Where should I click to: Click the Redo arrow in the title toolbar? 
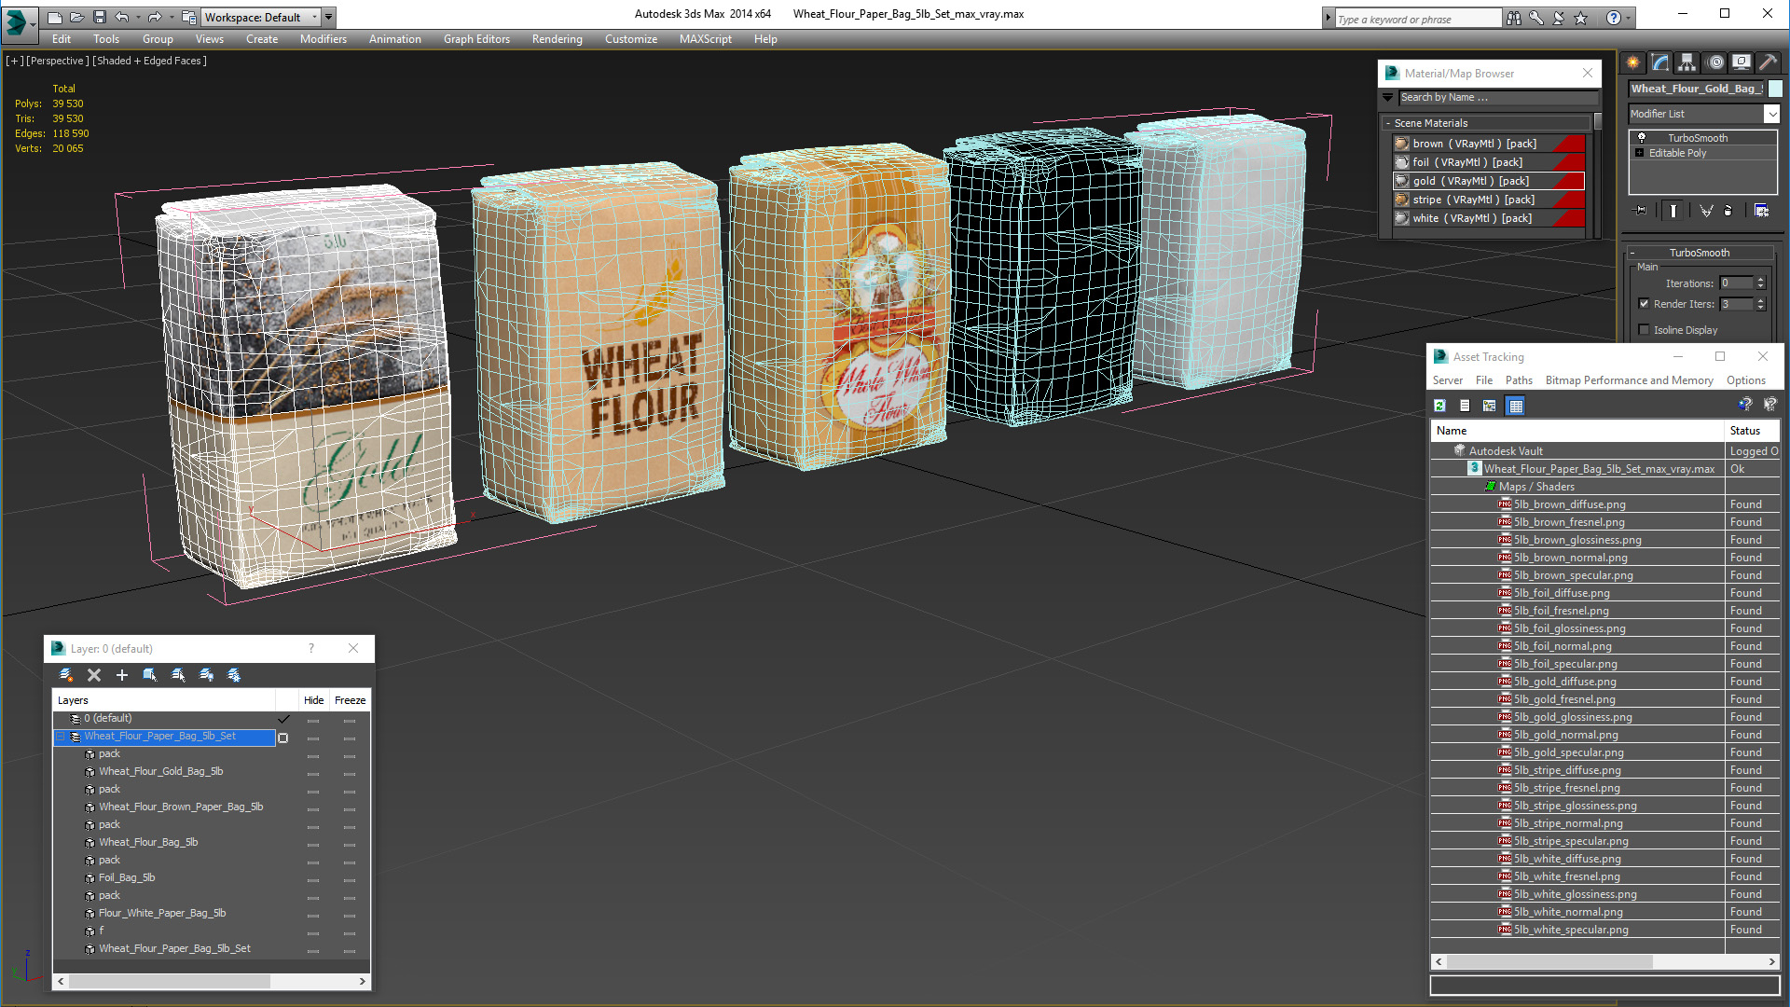(x=154, y=17)
